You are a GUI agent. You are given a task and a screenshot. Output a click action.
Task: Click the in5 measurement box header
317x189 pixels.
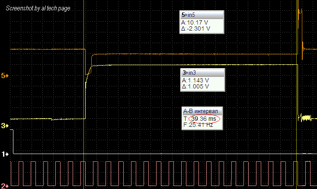(202, 15)
